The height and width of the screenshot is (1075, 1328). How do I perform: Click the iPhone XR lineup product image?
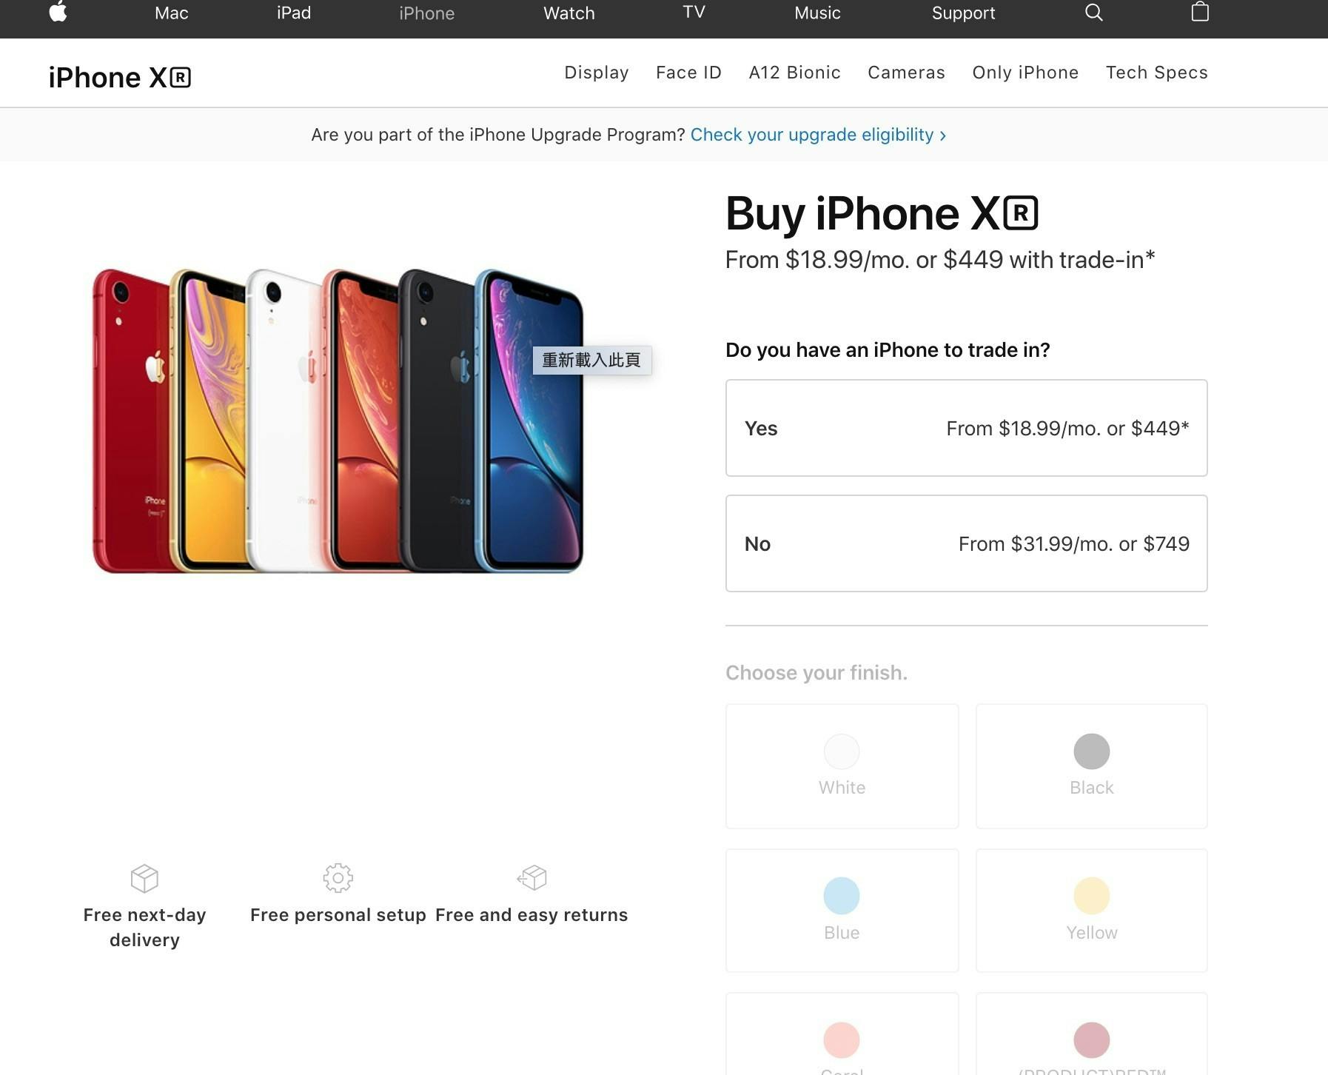(x=338, y=420)
